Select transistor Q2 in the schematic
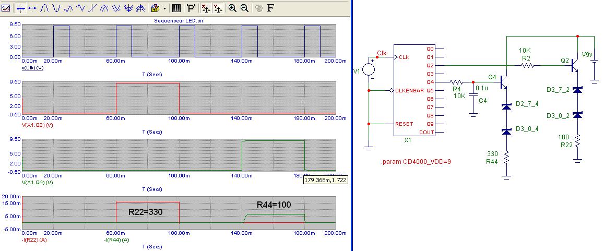The width and height of the screenshot is (604, 251). point(574,65)
